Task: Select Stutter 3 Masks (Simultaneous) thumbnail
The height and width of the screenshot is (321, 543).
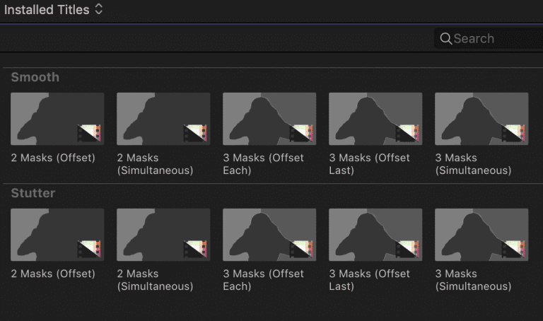Action: [x=481, y=235]
